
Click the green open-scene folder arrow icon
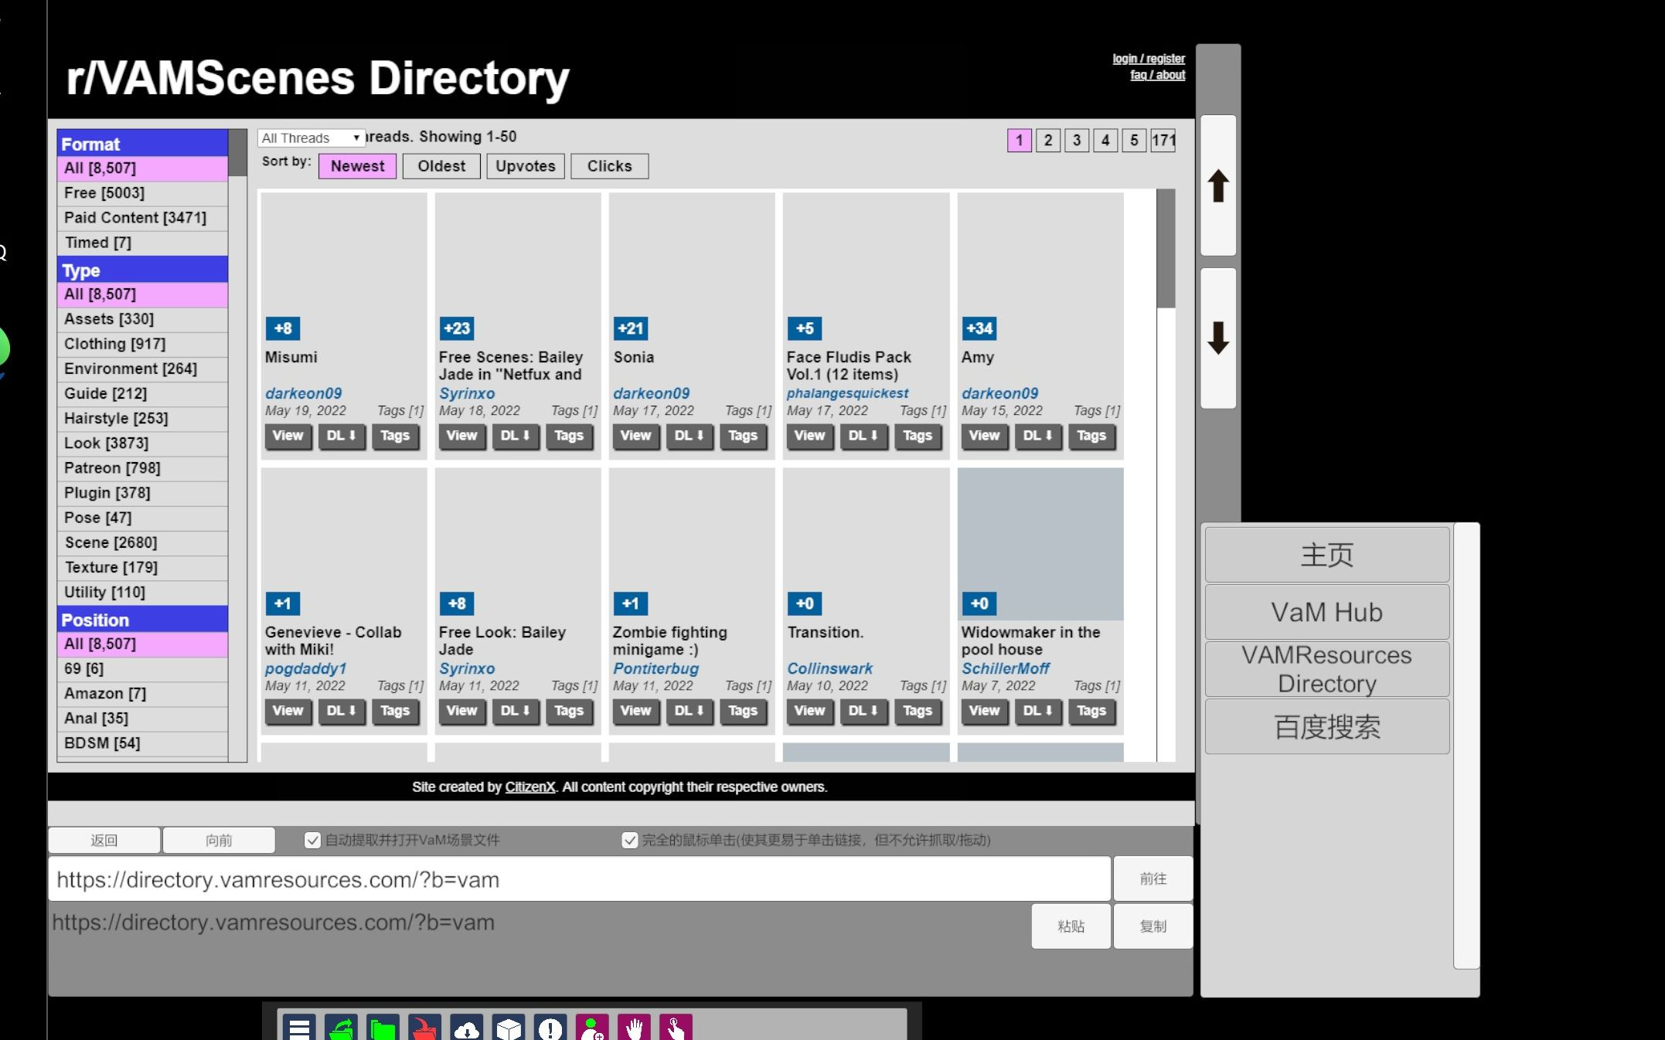pos(341,1028)
